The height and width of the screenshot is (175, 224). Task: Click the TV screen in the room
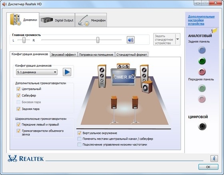click(124, 77)
